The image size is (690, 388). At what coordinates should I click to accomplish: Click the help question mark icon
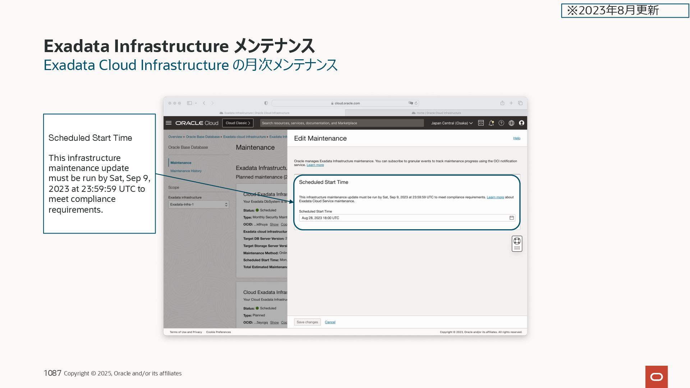click(501, 123)
